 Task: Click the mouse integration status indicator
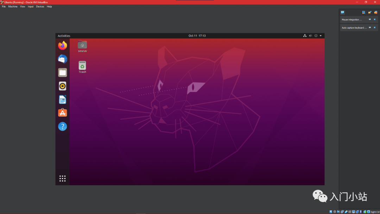365,212
